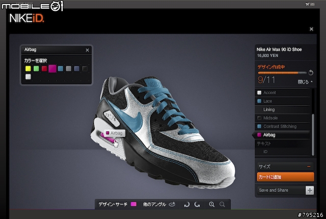Click the orange カートに追加 button
Image resolution: width=326 pixels, height=219 pixels.
pos(285,177)
